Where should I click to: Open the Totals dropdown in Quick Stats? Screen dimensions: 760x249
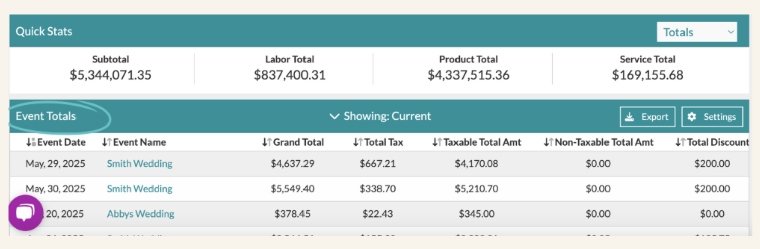pos(697,32)
